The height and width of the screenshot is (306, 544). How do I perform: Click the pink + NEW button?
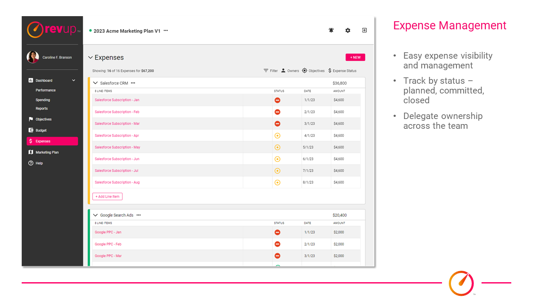click(355, 57)
